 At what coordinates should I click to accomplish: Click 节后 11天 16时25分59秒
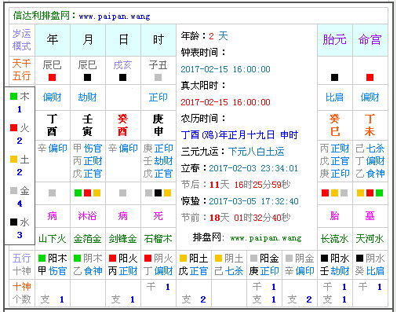pos(235,185)
